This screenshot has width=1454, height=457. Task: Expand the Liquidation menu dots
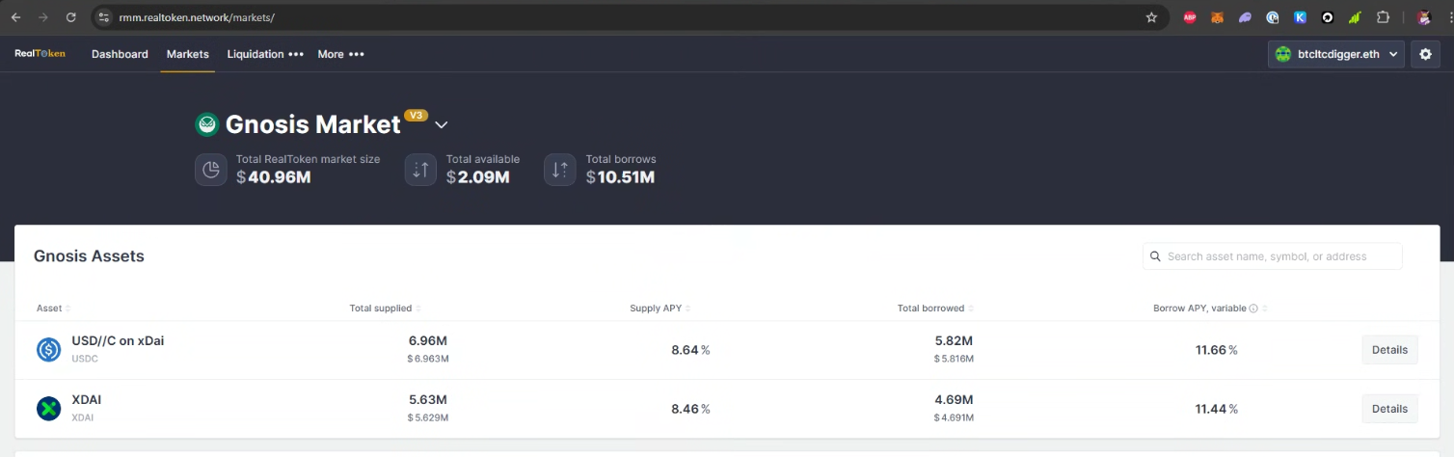coord(296,54)
